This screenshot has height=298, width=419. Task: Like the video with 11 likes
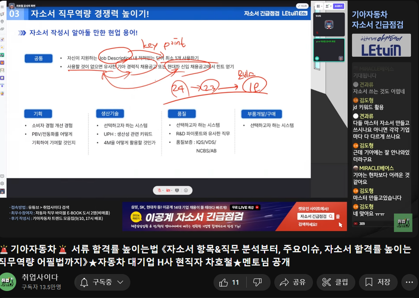pos(230,282)
